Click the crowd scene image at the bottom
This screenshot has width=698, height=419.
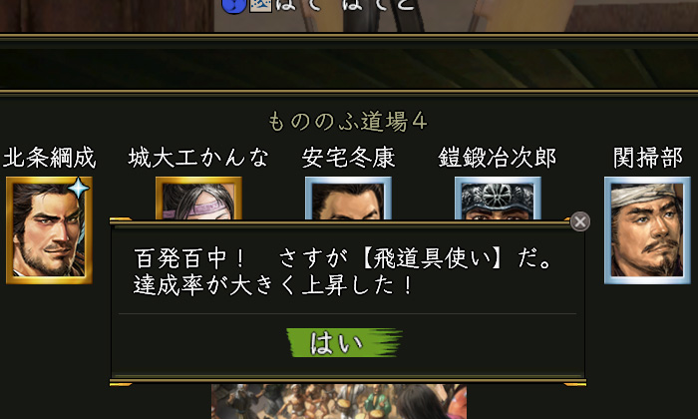pos(339,402)
